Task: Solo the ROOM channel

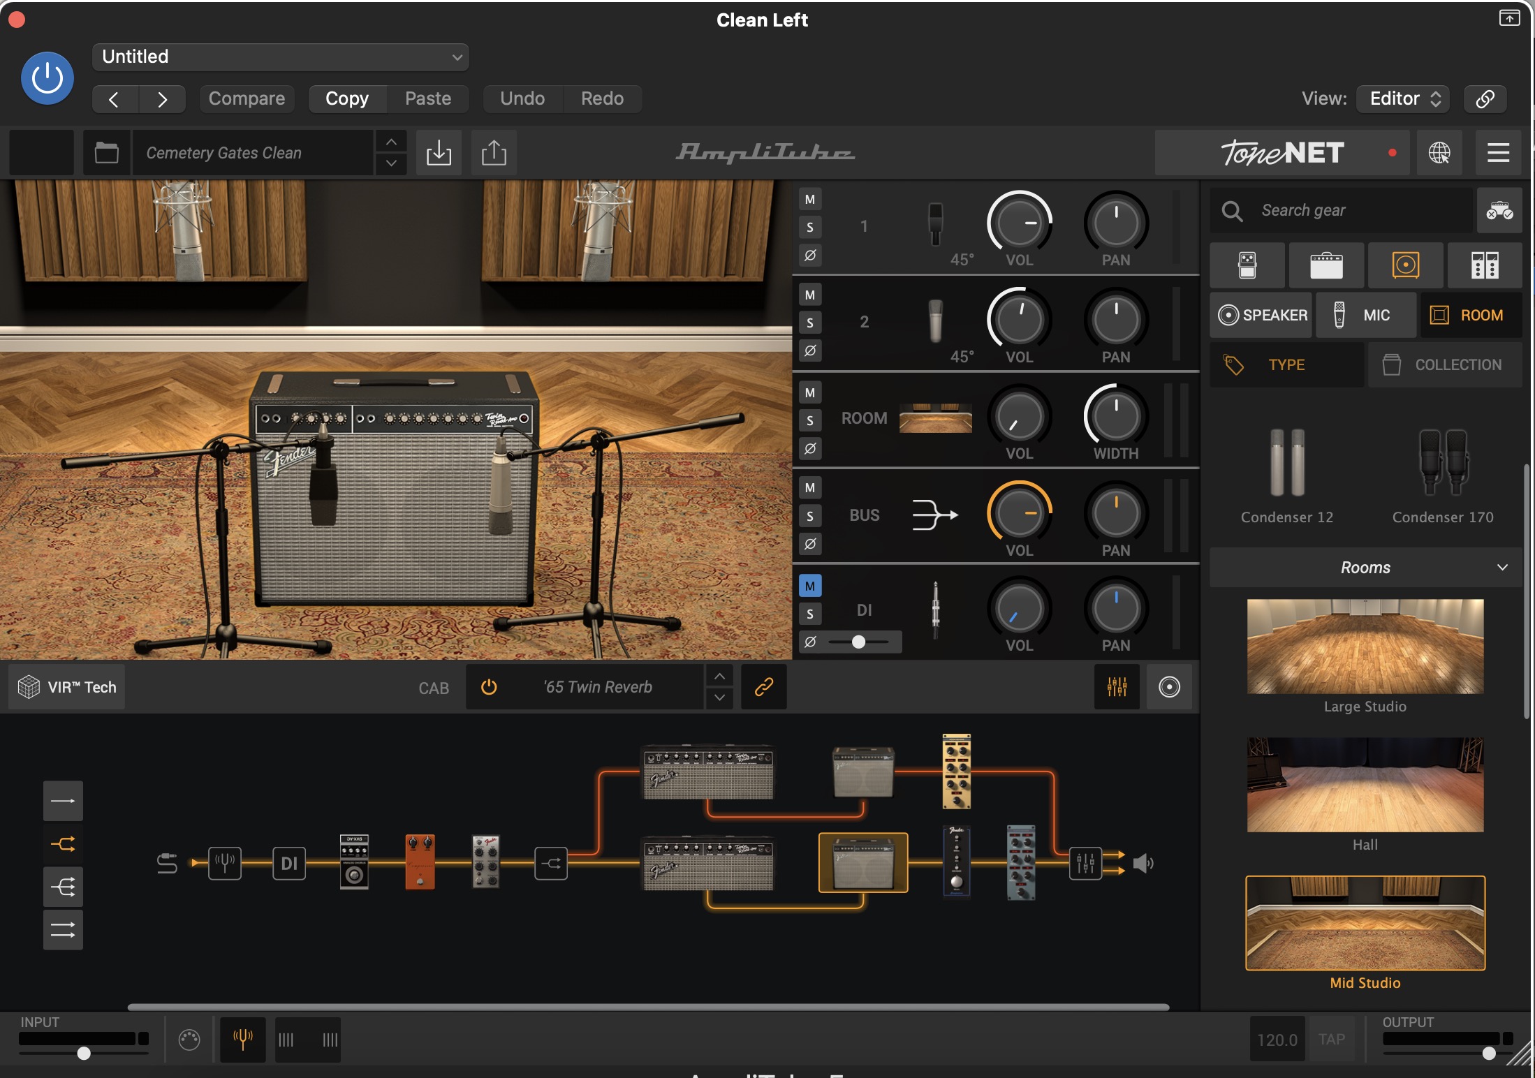Action: (810, 420)
